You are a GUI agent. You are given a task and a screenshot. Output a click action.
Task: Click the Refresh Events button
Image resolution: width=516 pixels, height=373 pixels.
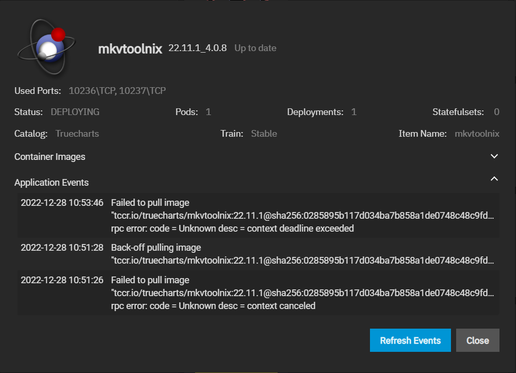click(410, 340)
